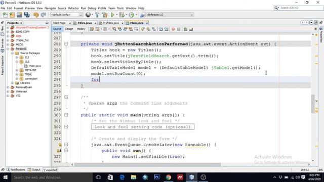Screen dimensions: 324x182
Task: Click the editor horizontal scrollbar
Action: 147,164
